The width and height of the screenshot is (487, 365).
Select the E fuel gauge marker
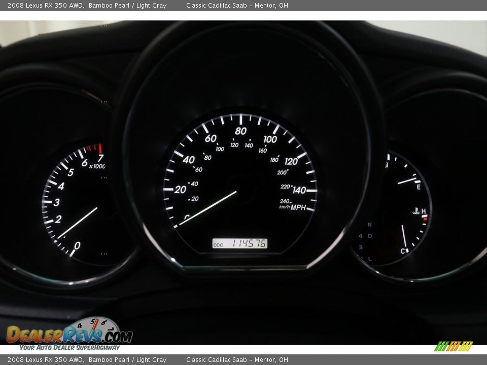[419, 186]
